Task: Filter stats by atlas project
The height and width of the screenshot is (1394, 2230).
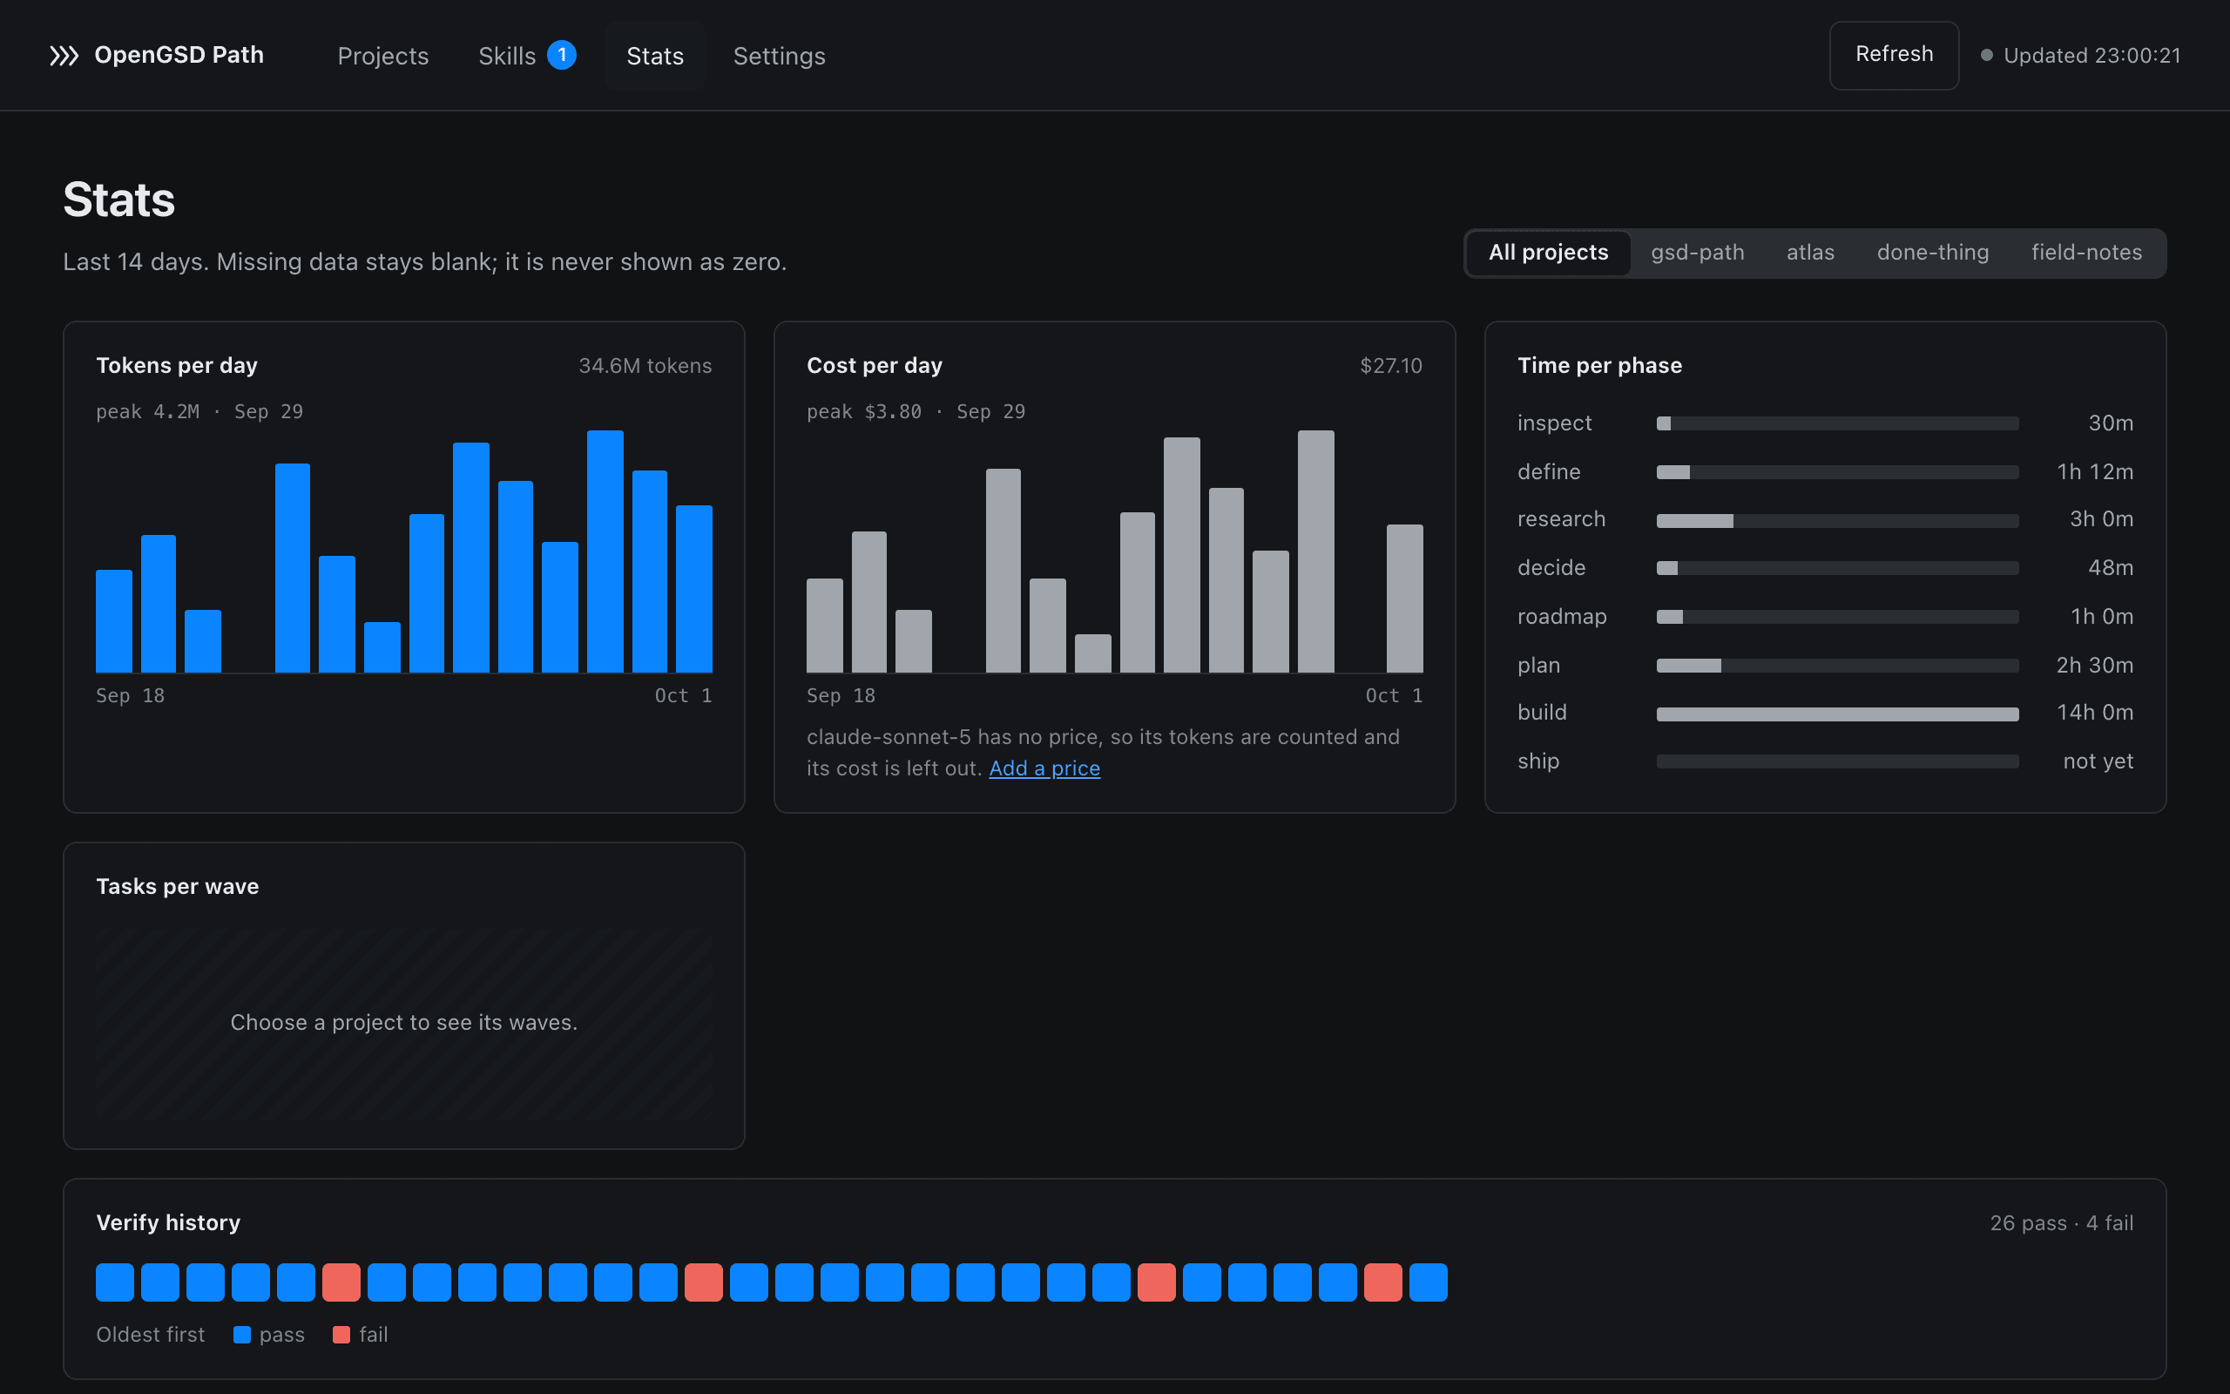Action: click(x=1810, y=253)
